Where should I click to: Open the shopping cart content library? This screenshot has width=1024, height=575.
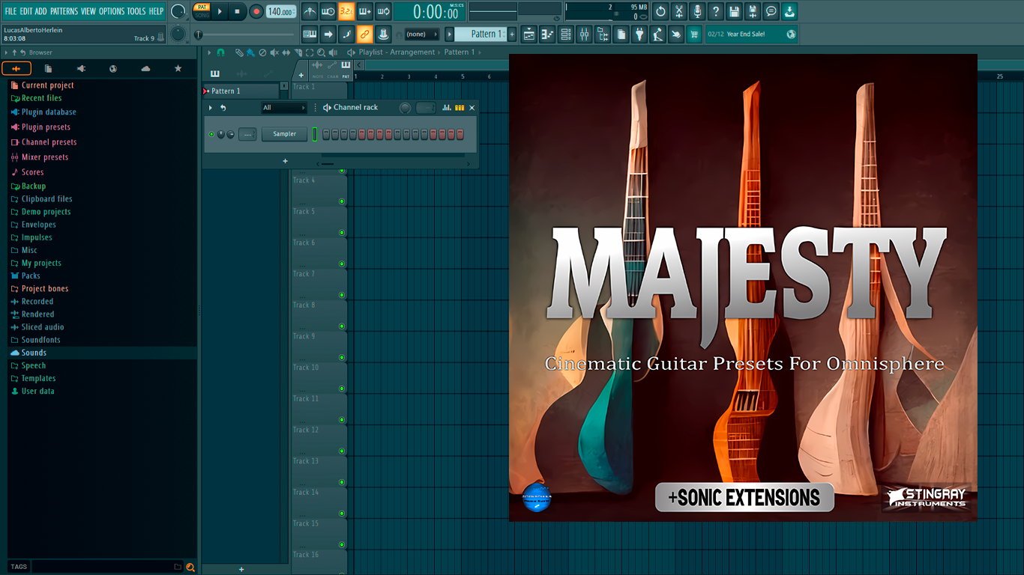pos(694,34)
